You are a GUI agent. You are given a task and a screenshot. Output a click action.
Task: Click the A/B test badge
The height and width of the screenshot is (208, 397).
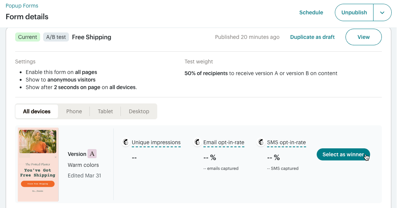[56, 37]
